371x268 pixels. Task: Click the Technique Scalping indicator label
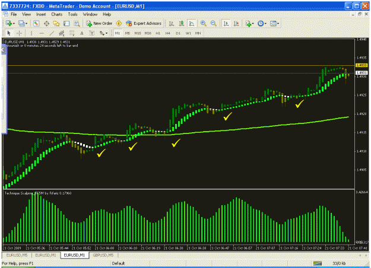38,193
